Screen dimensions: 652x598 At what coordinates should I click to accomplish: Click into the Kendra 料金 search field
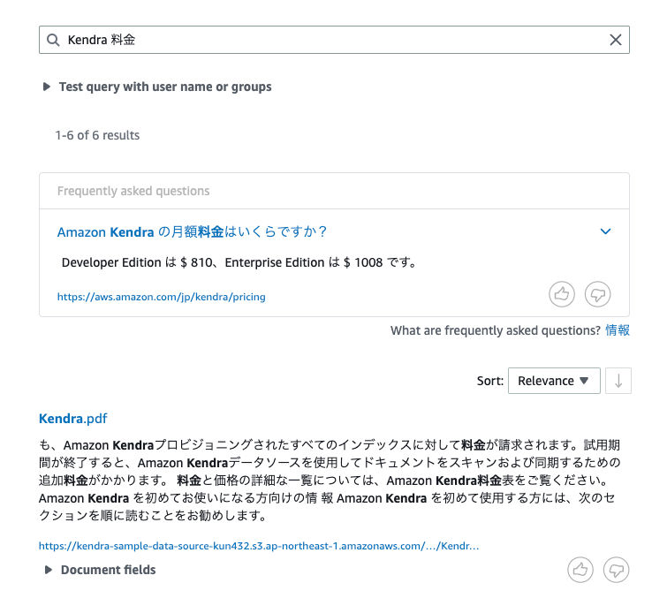334,40
